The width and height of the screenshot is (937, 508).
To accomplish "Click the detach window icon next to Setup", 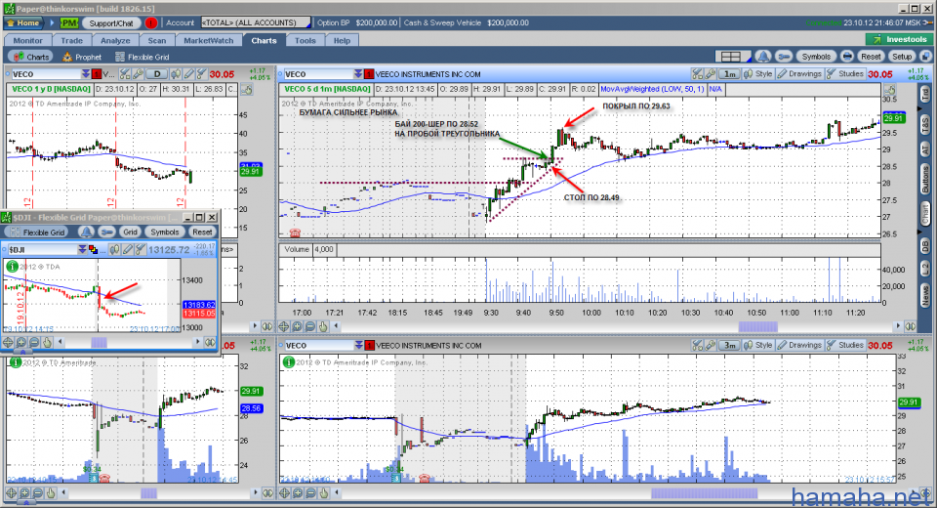I will [925, 57].
